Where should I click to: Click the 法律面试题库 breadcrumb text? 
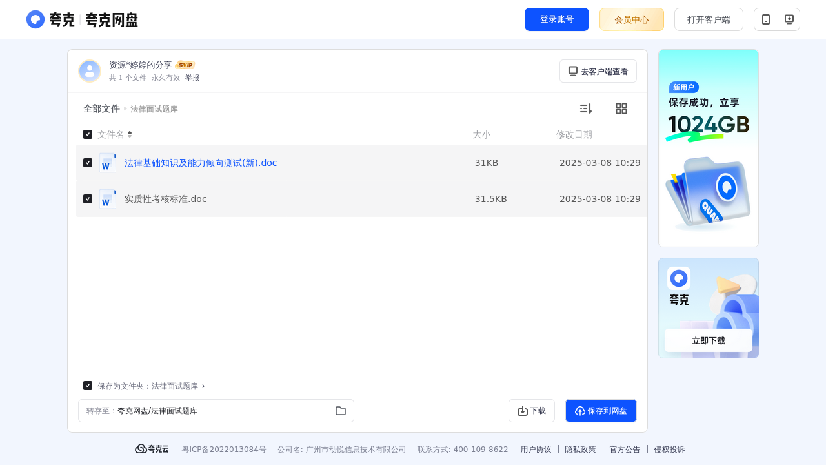tap(154, 109)
